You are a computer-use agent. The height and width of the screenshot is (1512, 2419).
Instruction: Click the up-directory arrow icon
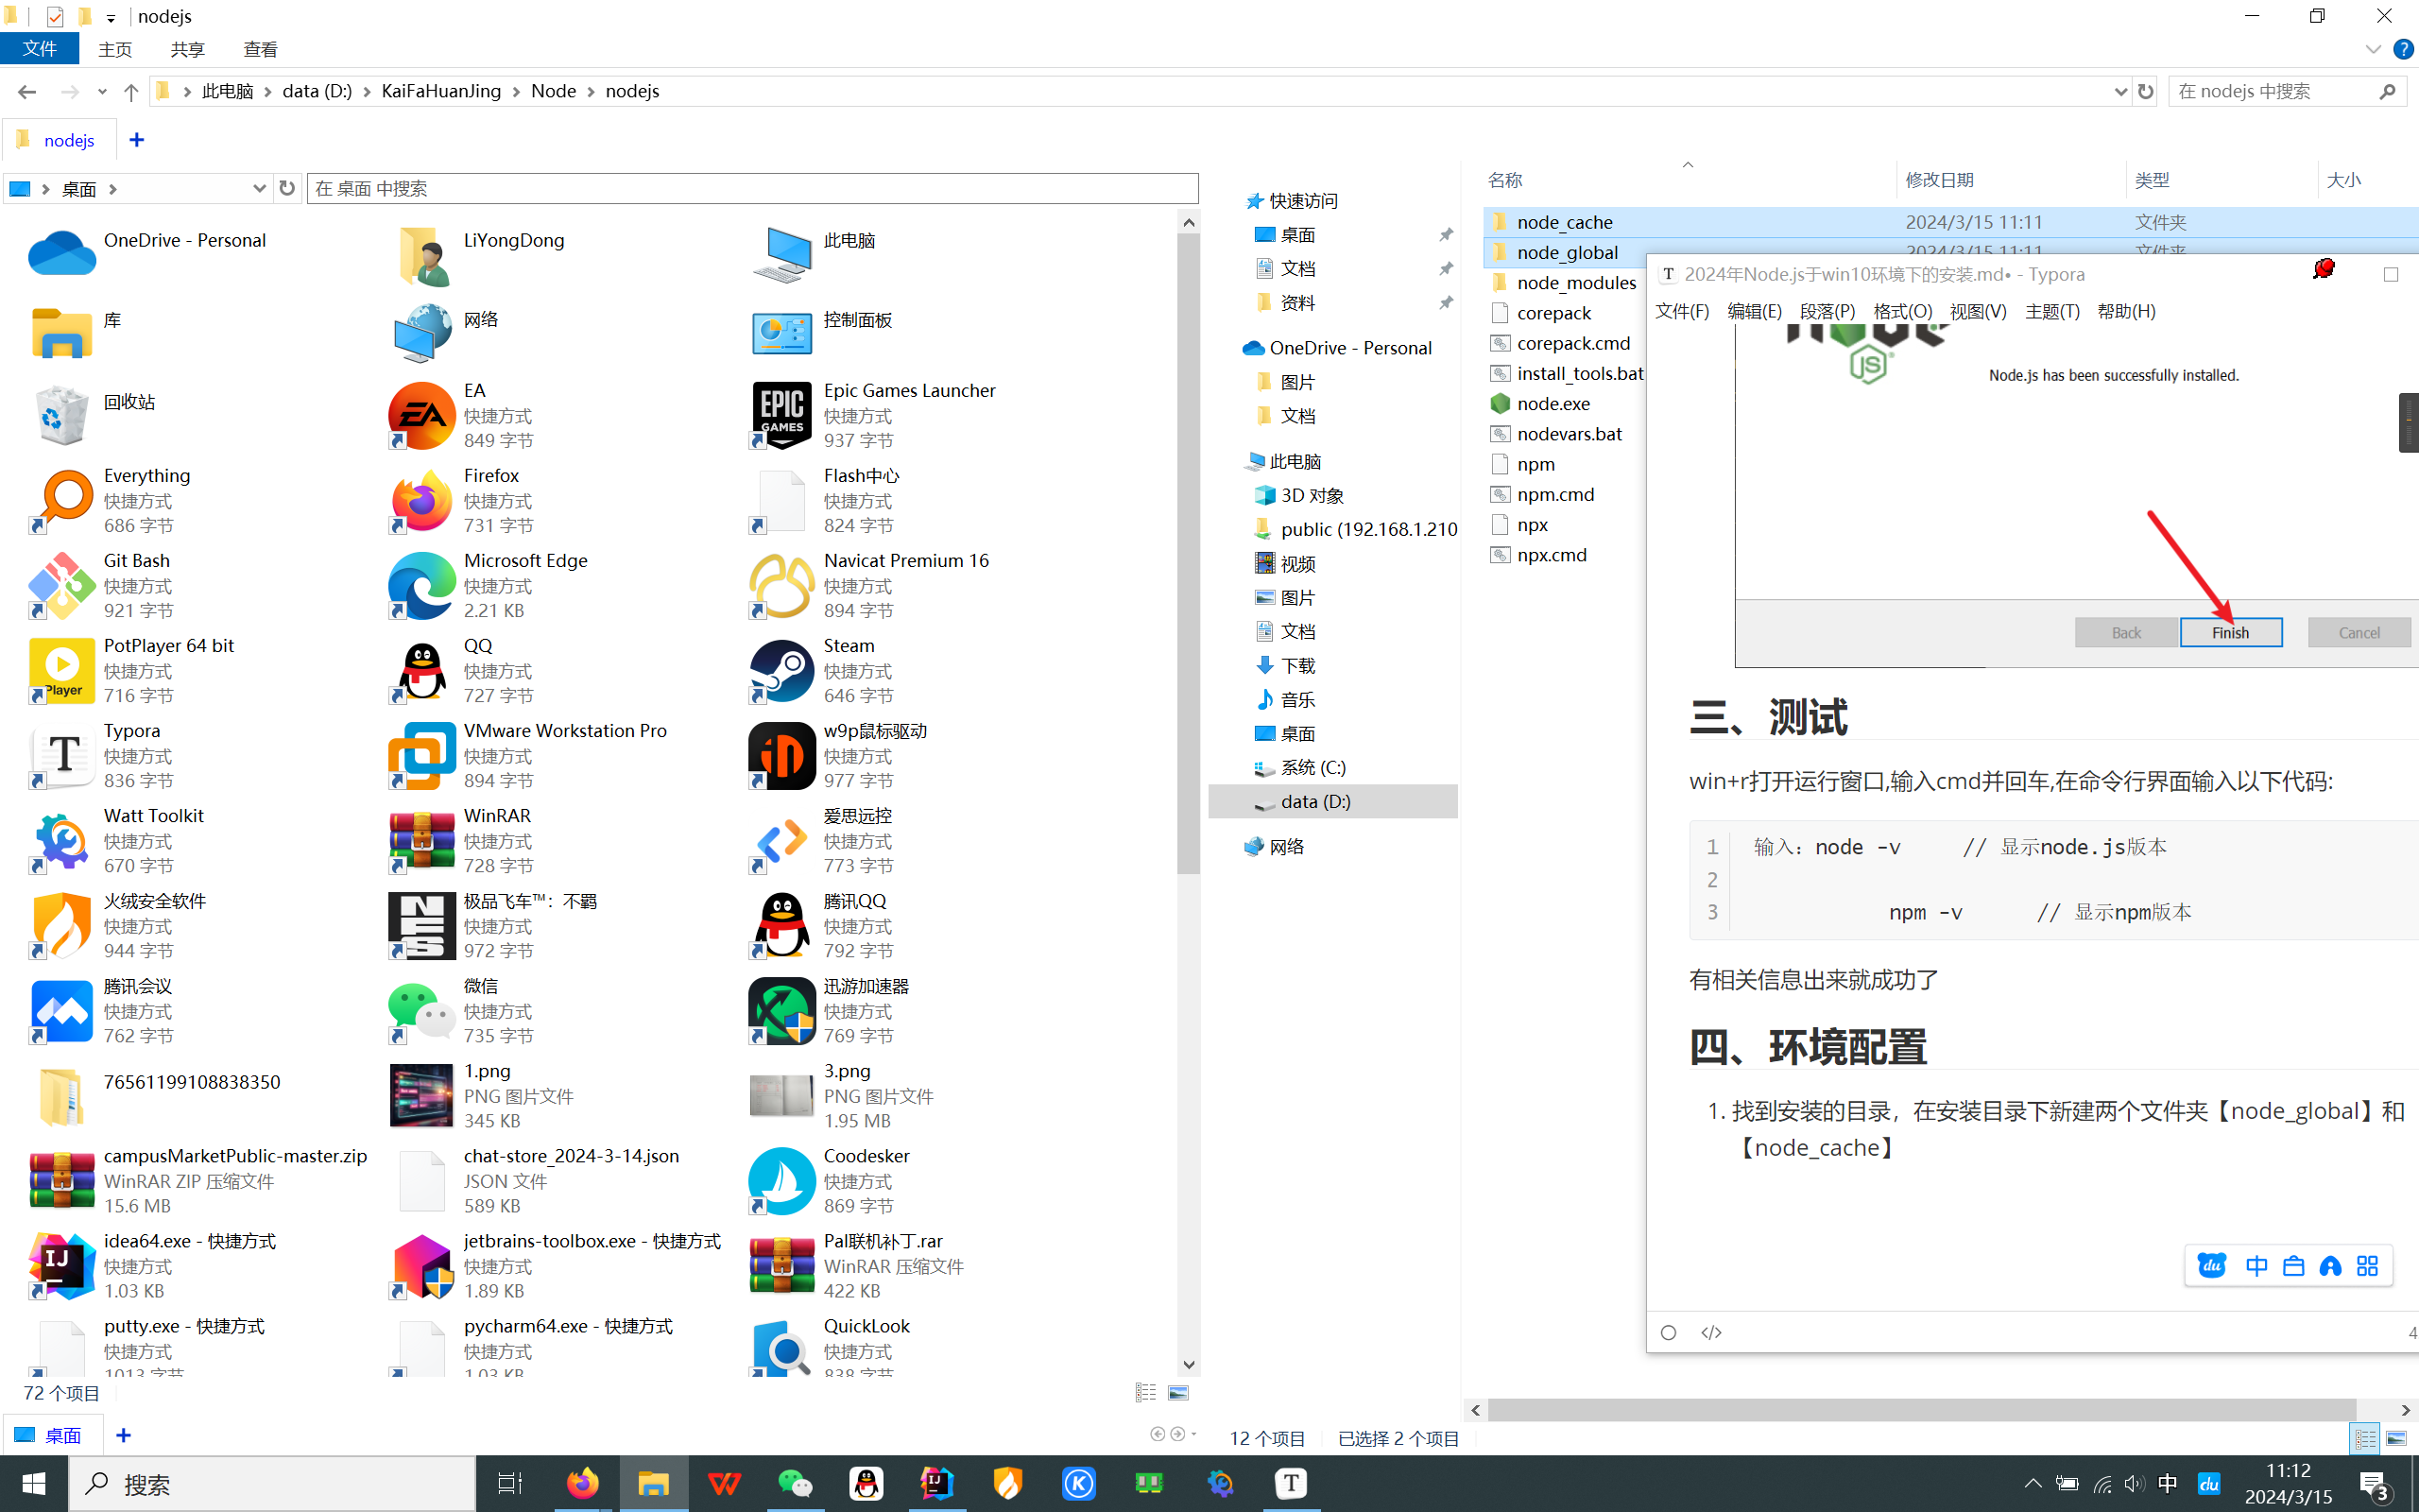(130, 91)
